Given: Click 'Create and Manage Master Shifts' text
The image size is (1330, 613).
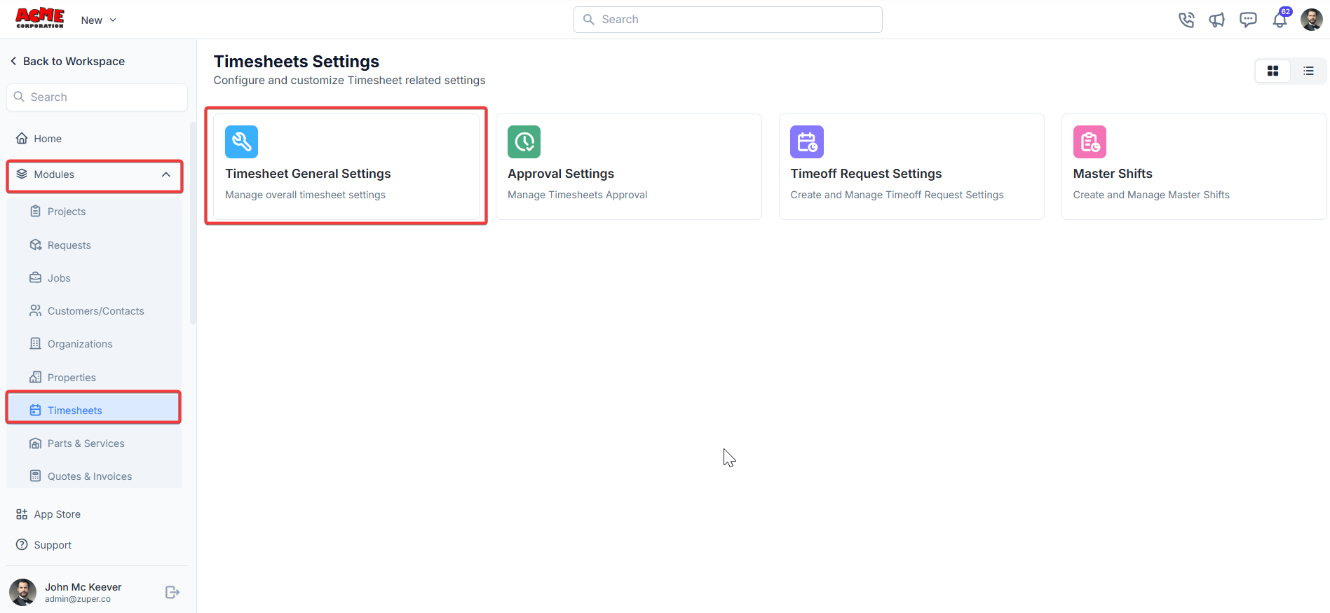Looking at the screenshot, I should point(1151,195).
